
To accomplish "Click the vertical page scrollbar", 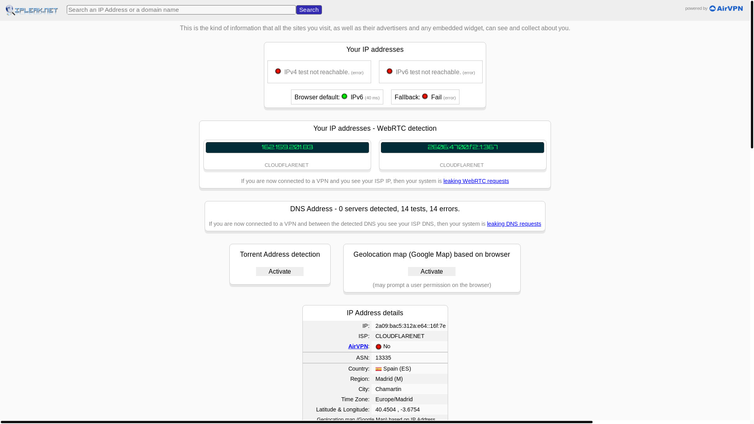I will click(752, 74).
